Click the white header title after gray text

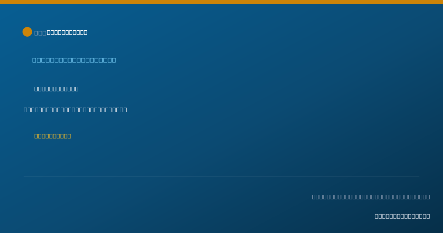click(x=67, y=33)
